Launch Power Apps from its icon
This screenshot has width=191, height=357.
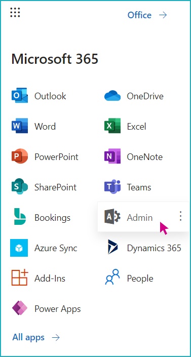point(20,308)
